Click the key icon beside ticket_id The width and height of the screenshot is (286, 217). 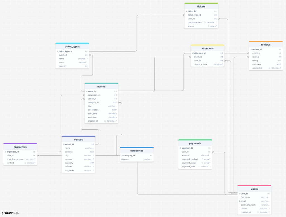[x=187, y=11]
